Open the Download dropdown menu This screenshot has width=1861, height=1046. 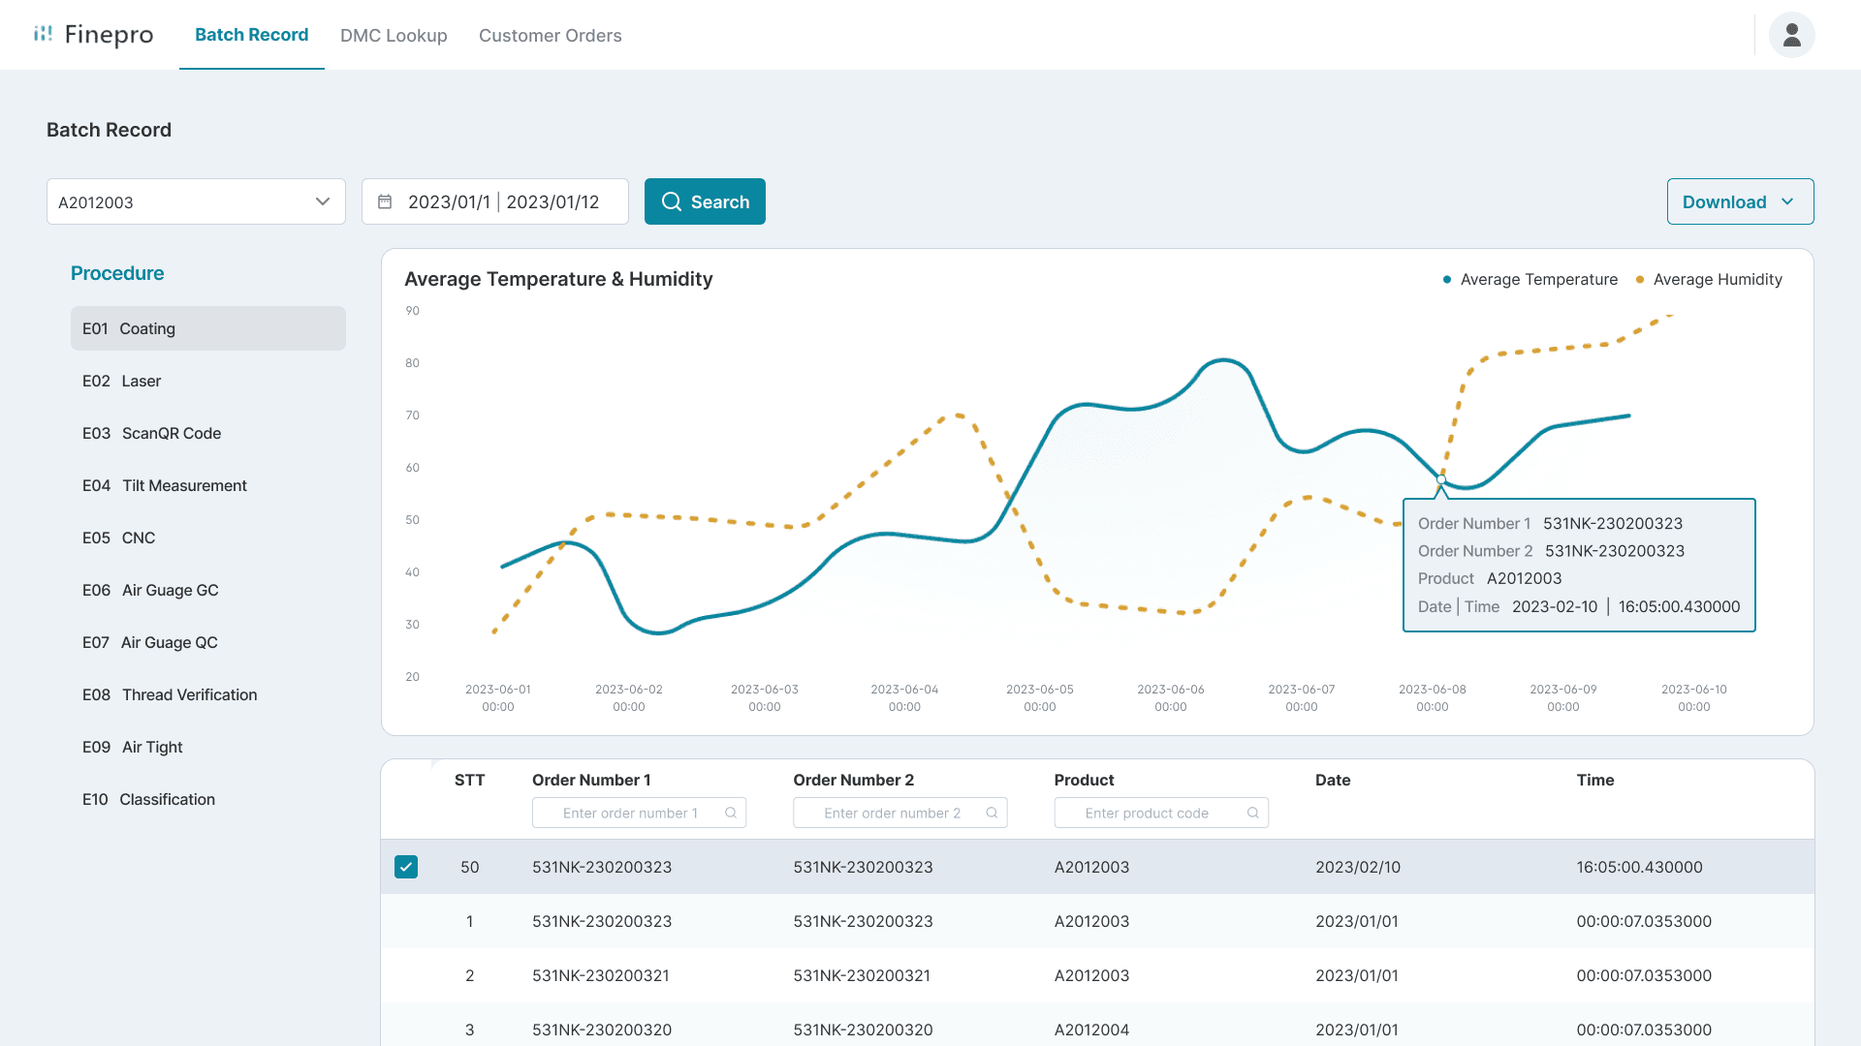[1740, 201]
